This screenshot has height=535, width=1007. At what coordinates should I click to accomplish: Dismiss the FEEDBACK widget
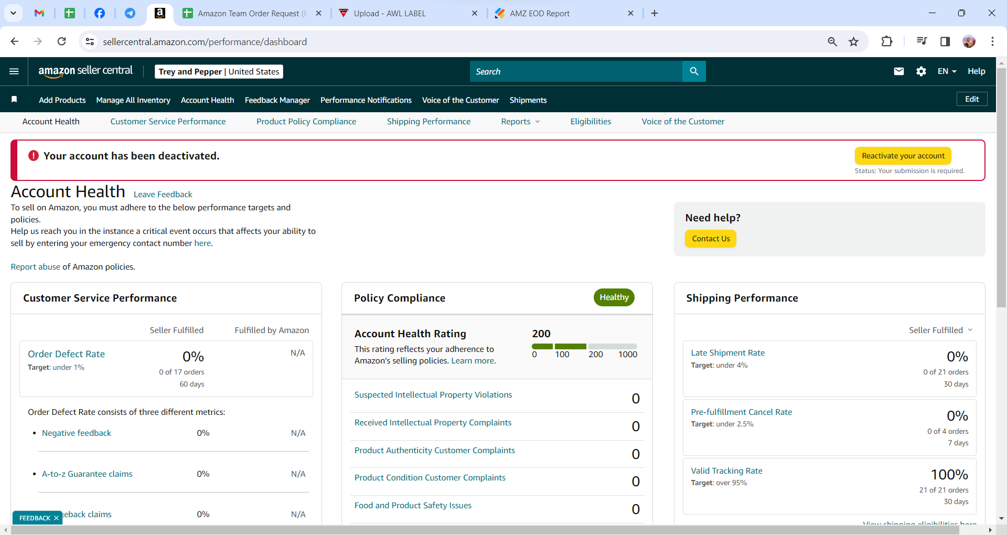coord(56,518)
